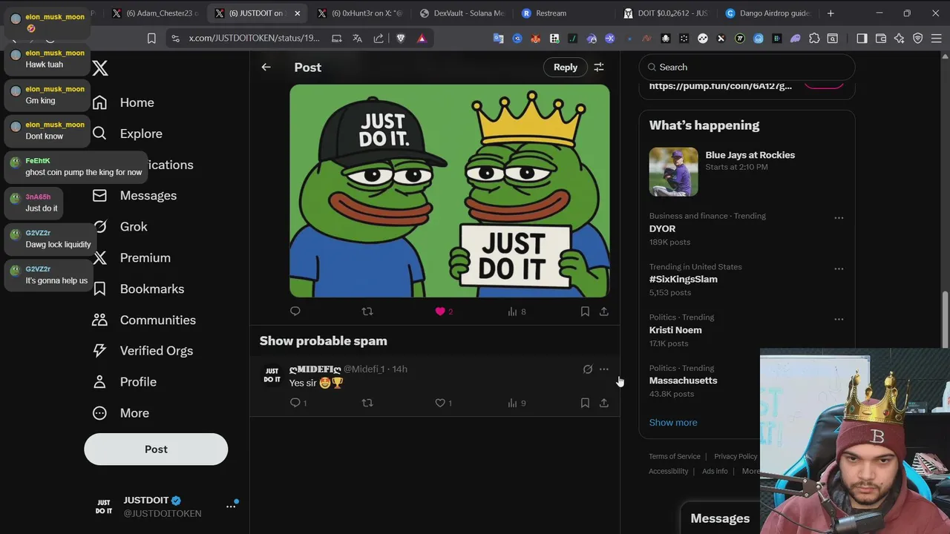Open more options for #SixKingsSlam trend

pos(839,268)
